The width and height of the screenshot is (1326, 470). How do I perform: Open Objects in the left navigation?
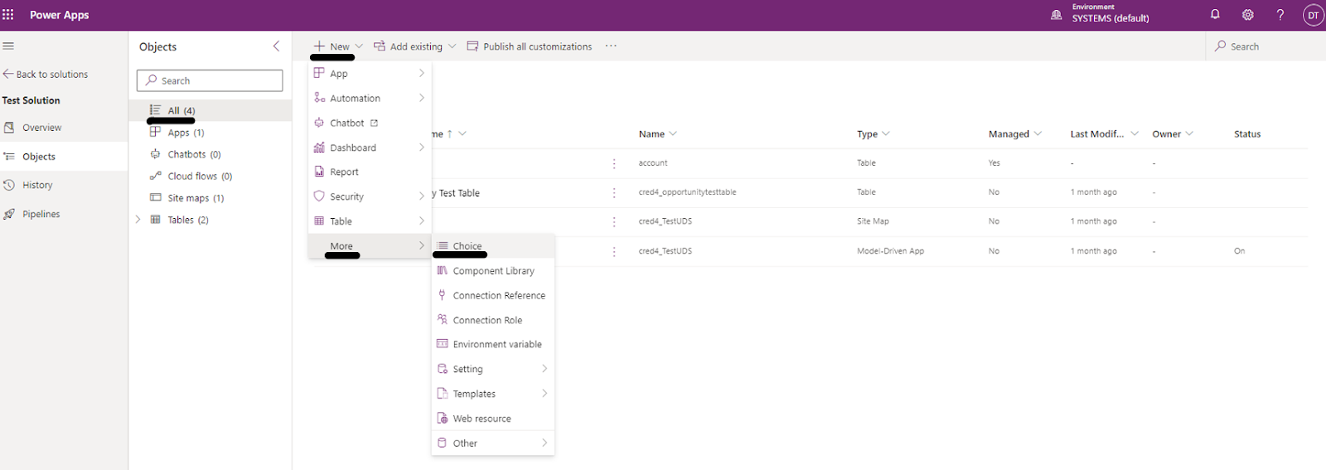[64, 157]
